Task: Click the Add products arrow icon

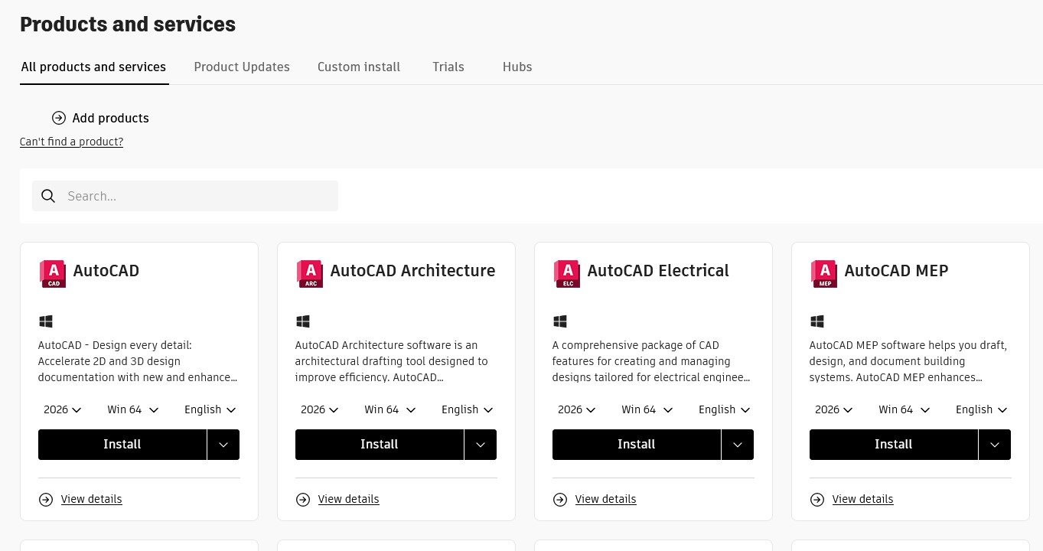Action: pyautogui.click(x=59, y=118)
